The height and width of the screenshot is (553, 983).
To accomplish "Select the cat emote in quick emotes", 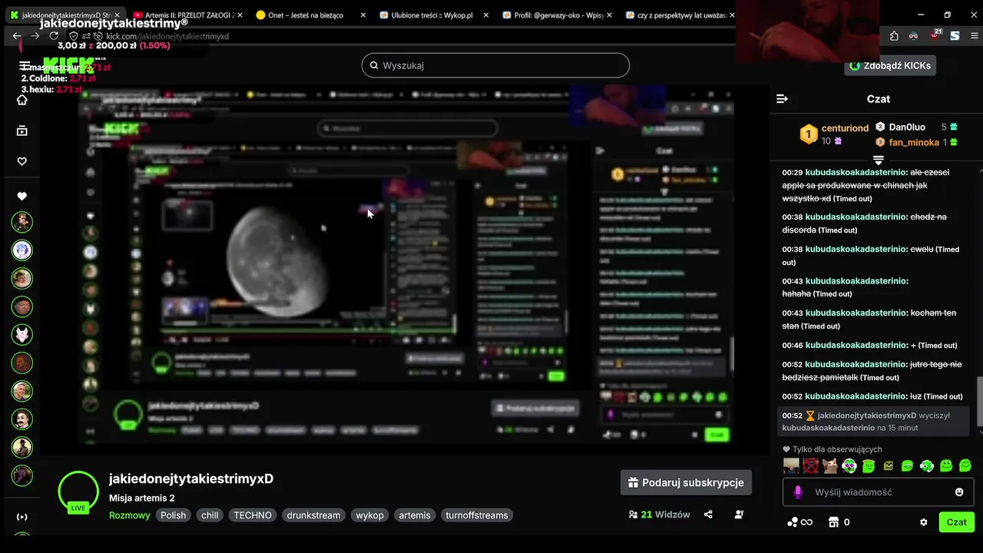I will (x=829, y=465).
